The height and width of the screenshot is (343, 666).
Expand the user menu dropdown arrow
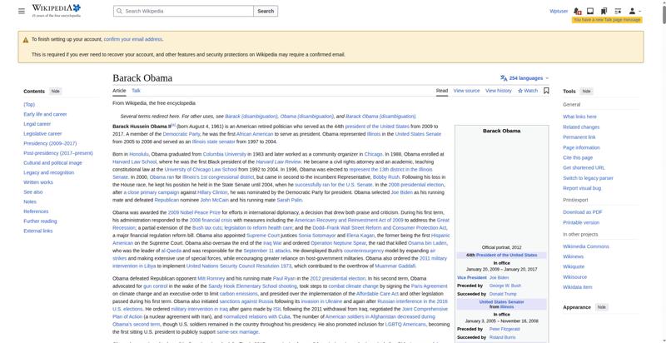tap(639, 11)
